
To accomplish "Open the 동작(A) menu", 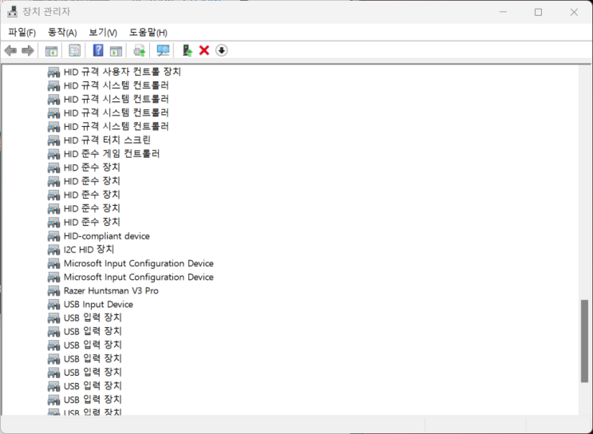I will click(62, 33).
